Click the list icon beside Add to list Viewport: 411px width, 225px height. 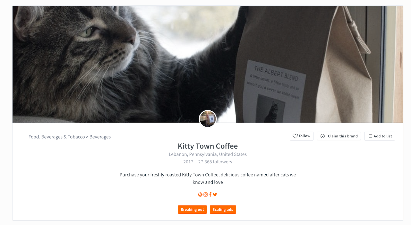pyautogui.click(x=370, y=136)
